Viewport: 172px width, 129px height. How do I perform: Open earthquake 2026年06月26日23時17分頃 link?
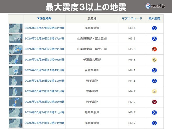tap(44, 38)
